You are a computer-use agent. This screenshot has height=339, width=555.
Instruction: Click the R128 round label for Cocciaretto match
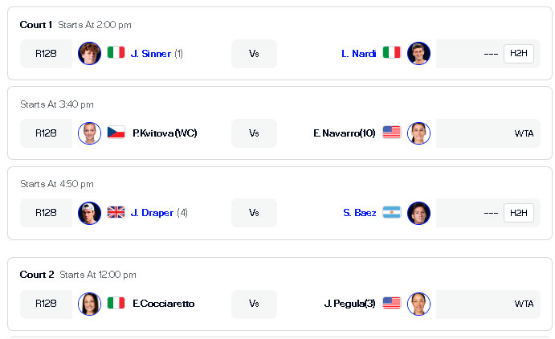46,304
